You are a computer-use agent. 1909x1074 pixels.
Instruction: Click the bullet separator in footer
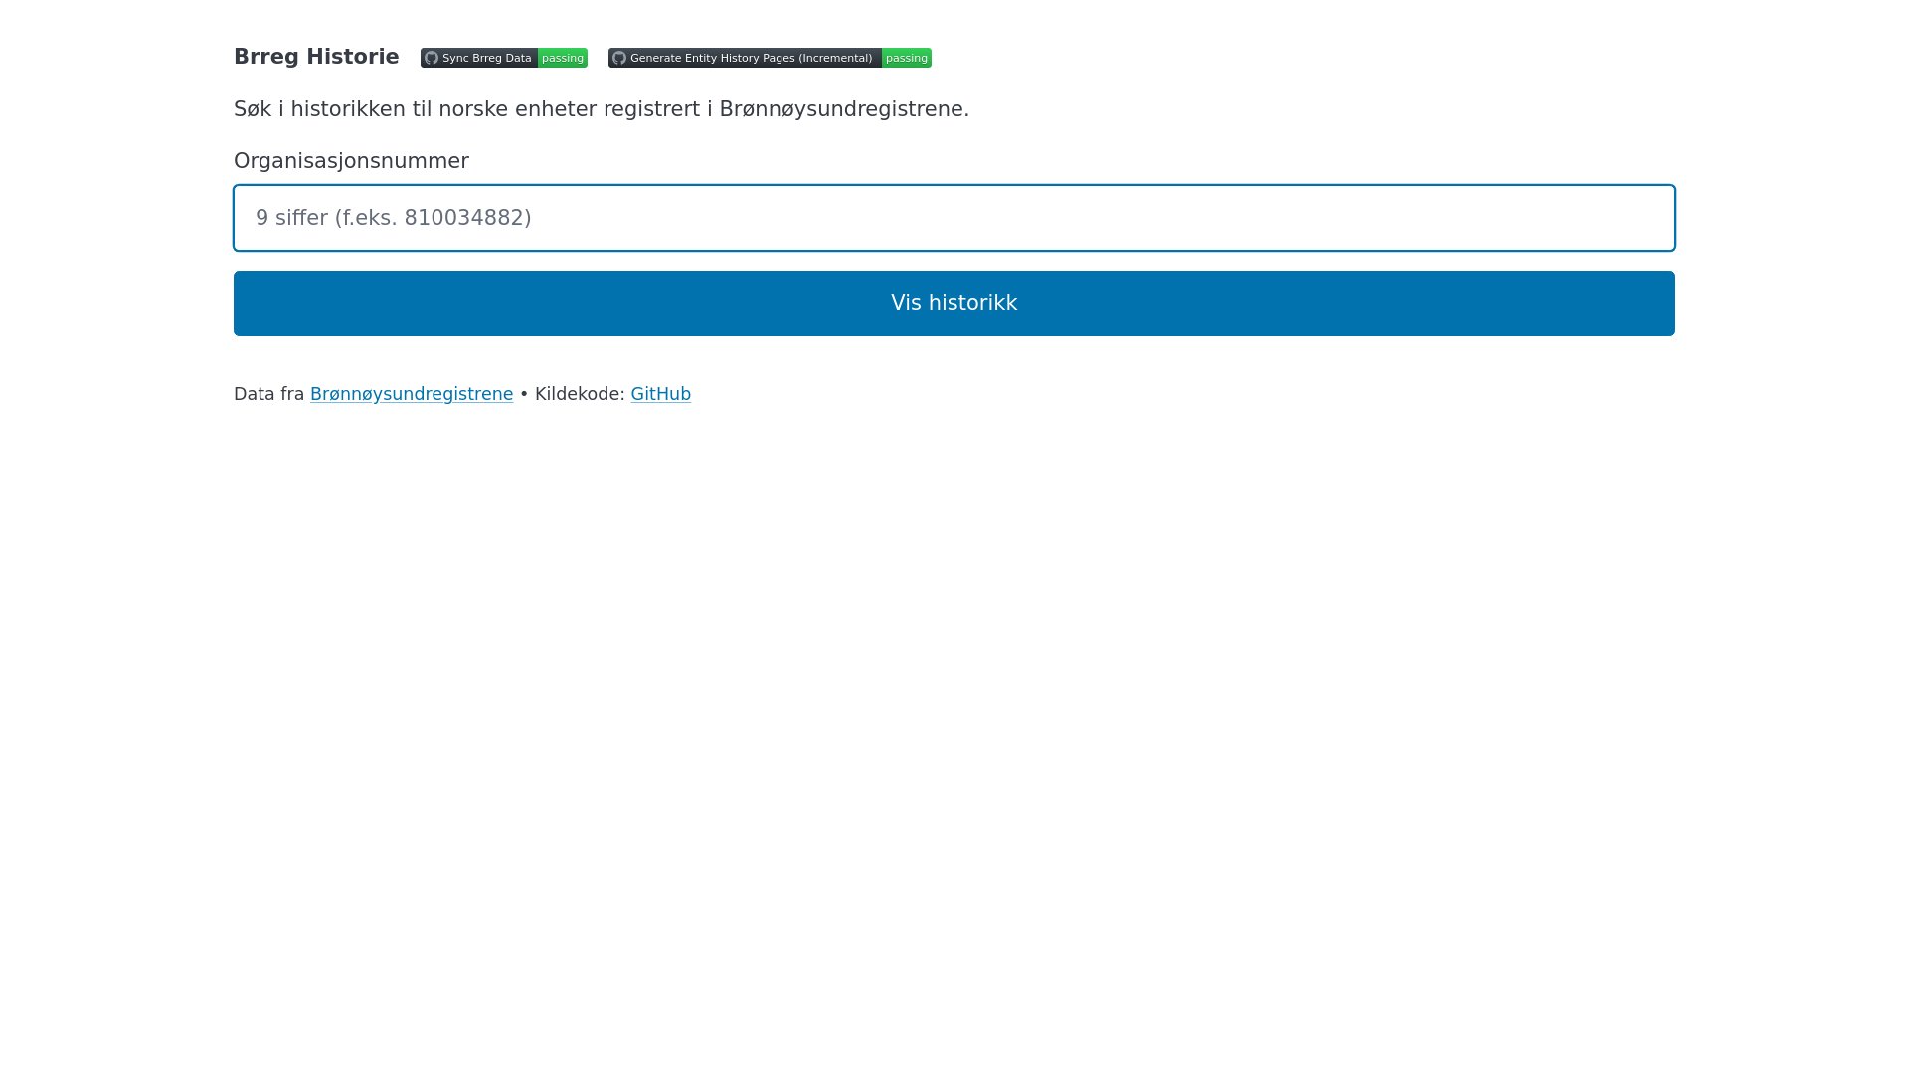point(524,394)
